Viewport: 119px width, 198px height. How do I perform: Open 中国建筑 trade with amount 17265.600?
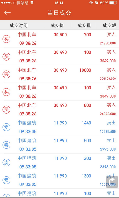59,127
